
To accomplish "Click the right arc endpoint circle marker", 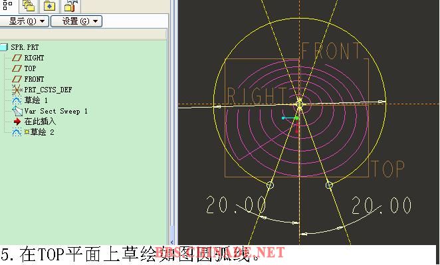I will click(329, 185).
